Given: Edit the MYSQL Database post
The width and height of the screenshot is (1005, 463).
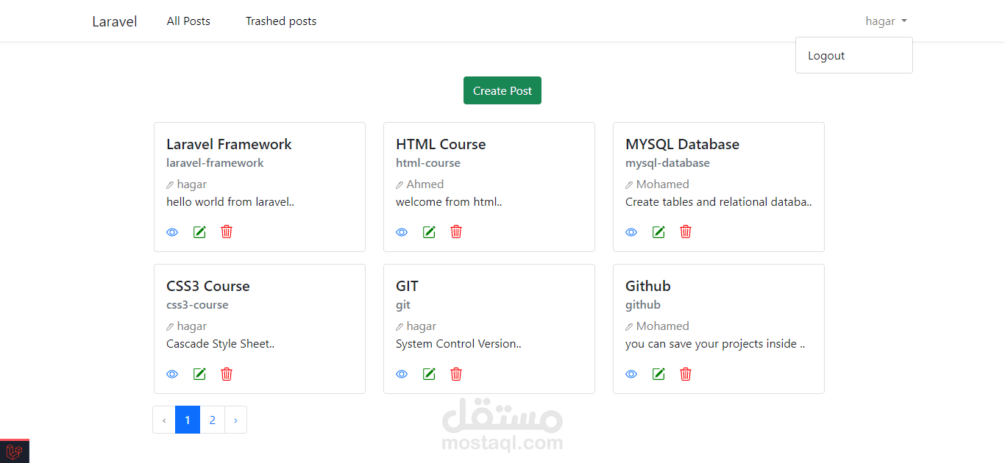Looking at the screenshot, I should point(658,232).
